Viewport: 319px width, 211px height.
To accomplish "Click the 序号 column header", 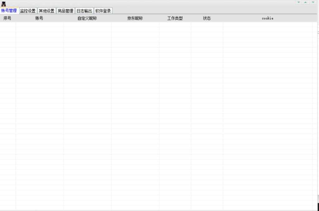I will click(7, 18).
